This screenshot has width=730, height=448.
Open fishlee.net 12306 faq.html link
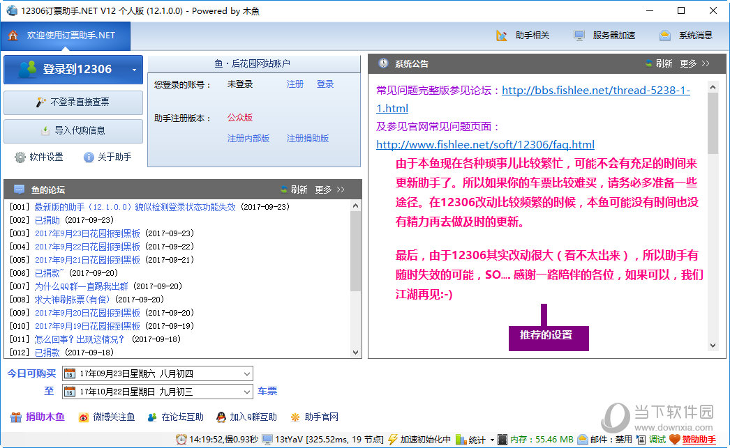click(485, 144)
